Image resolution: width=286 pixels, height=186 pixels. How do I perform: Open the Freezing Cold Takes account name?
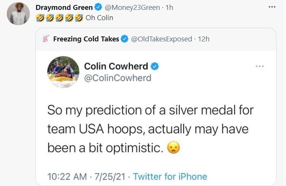click(86, 39)
